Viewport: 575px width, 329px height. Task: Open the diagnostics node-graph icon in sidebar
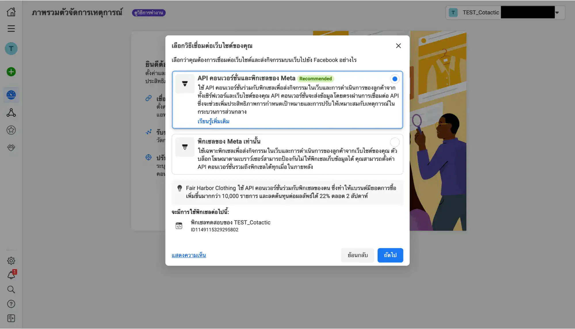(11, 113)
